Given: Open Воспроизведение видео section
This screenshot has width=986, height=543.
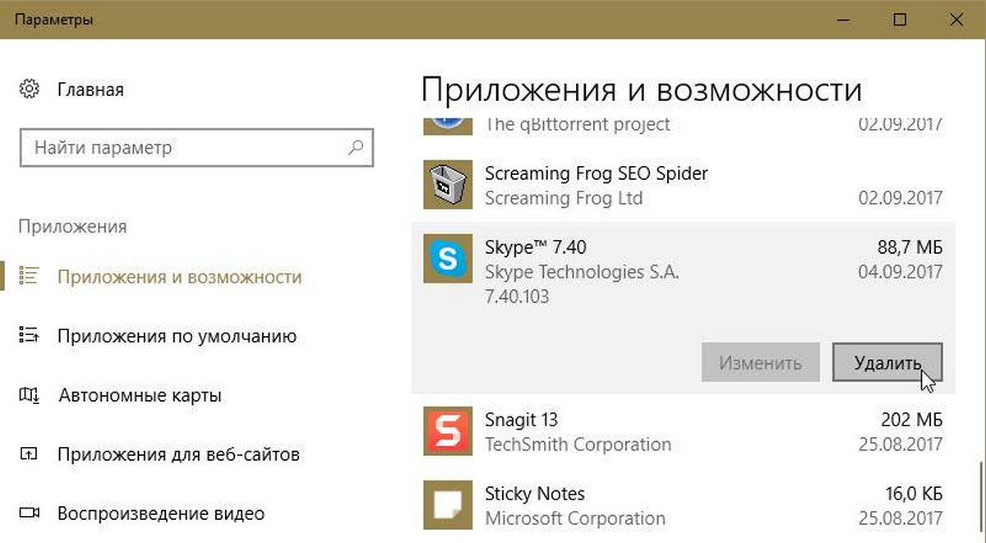Looking at the screenshot, I should point(161,513).
